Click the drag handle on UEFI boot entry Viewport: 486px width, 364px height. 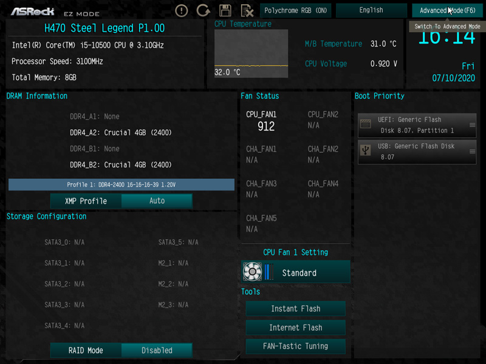[x=472, y=125]
